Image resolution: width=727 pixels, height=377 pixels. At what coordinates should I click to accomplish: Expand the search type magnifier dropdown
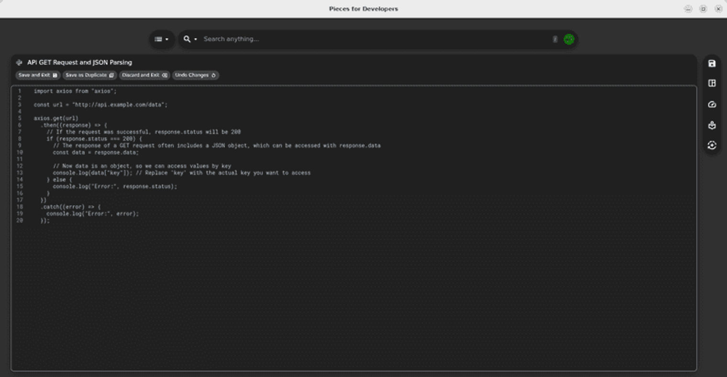(190, 39)
